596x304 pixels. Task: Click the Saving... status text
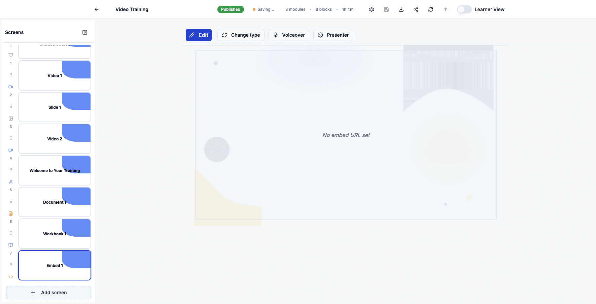tap(266, 9)
